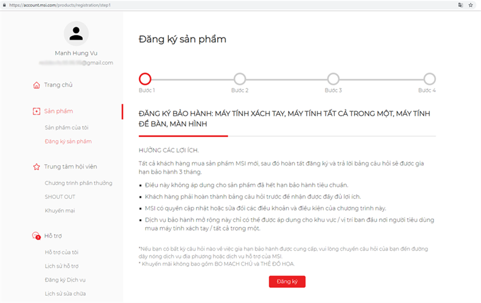Select the Bước 4 step circle
Screen dimensions: 481x303
click(429, 79)
